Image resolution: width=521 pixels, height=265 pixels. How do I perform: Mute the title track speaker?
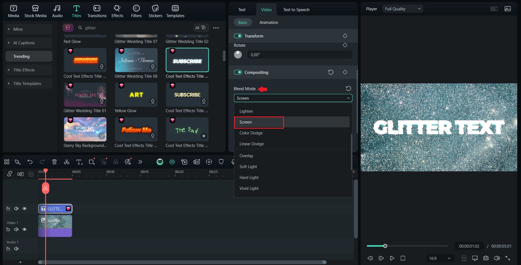tap(16, 209)
